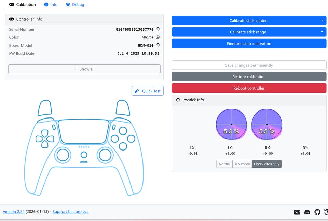Click the red Reboot controller button

(x=249, y=88)
